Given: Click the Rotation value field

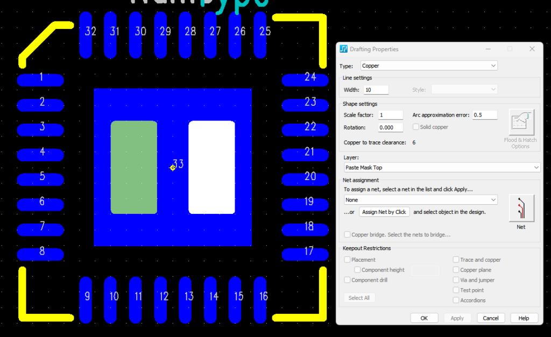Looking at the screenshot, I should tap(390, 128).
